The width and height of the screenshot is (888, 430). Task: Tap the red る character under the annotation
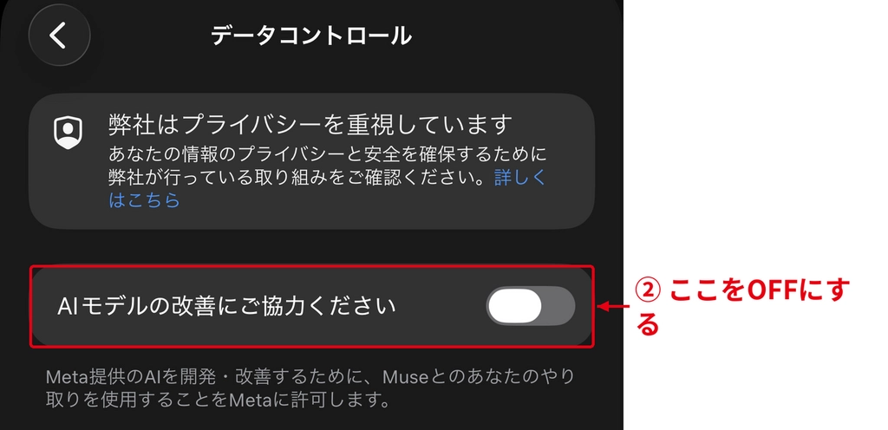pos(647,324)
